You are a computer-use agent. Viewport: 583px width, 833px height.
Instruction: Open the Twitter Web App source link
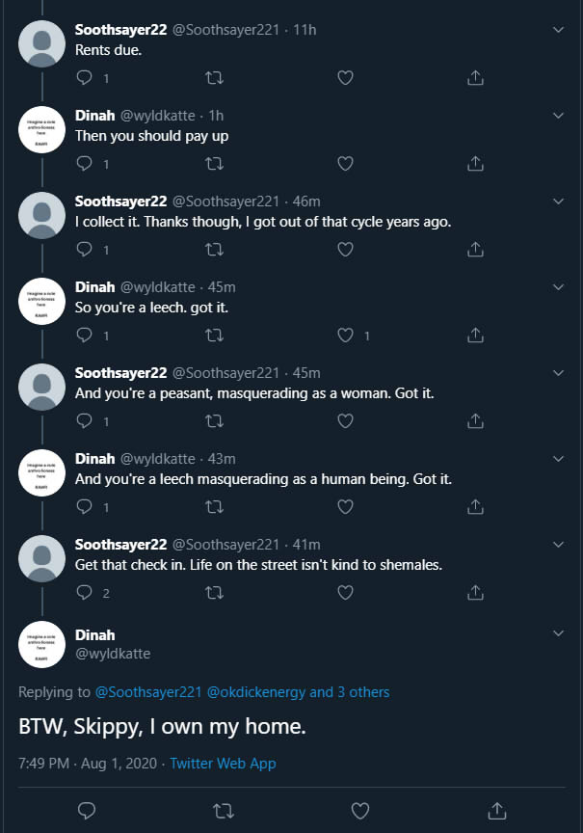[x=223, y=764]
